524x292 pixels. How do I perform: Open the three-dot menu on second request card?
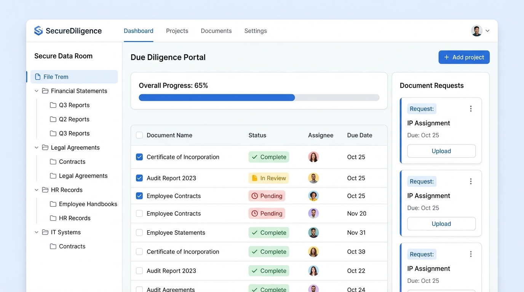[471, 181]
